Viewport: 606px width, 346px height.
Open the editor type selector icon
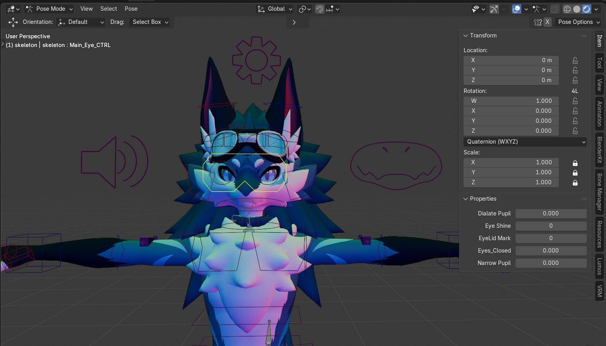tap(10, 9)
